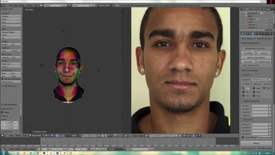This screenshot has height=155, width=275.
Task: Open the Playback menu in timeline header
Action: point(33,149)
